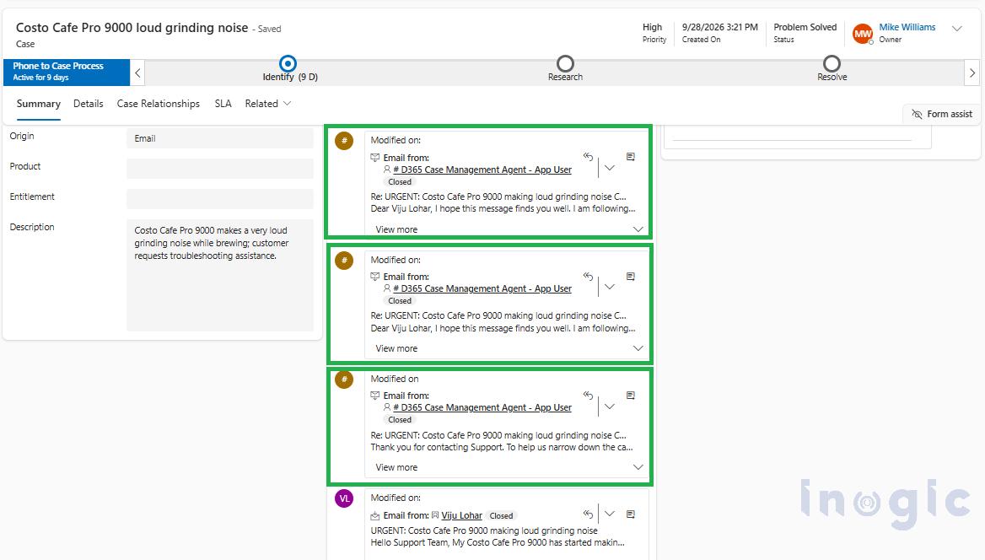Reply all on the 'Thank you for contacting Support' email
Viewport: 985px width, 560px height.
point(588,396)
